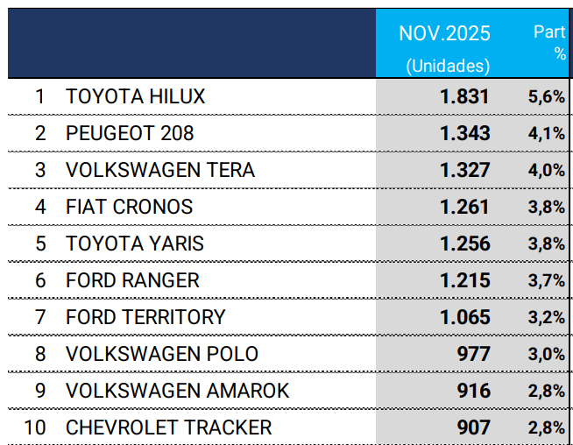The width and height of the screenshot is (573, 445).
Task: Click the 1.831 units value
Action: pos(464,96)
